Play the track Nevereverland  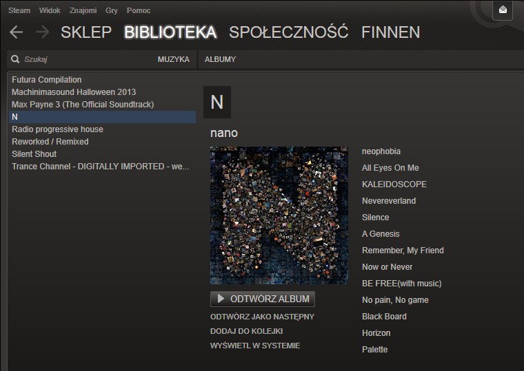[x=389, y=201]
